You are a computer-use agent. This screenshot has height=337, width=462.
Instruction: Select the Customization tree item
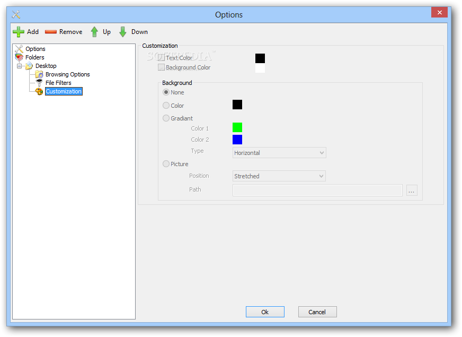point(64,91)
